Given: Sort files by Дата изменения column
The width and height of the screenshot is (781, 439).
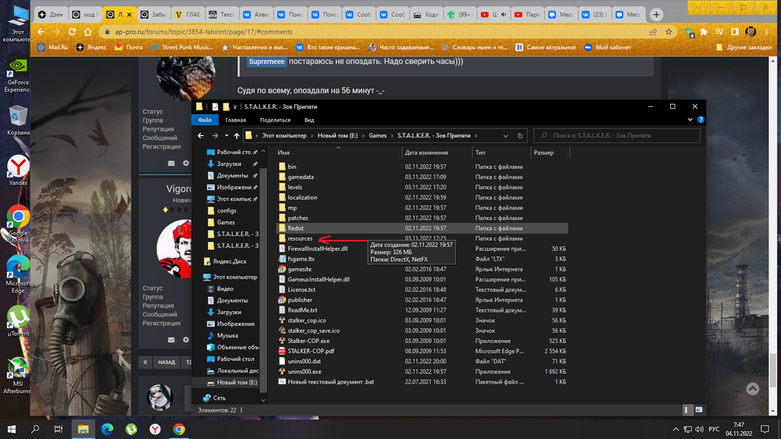Looking at the screenshot, I should coord(426,153).
